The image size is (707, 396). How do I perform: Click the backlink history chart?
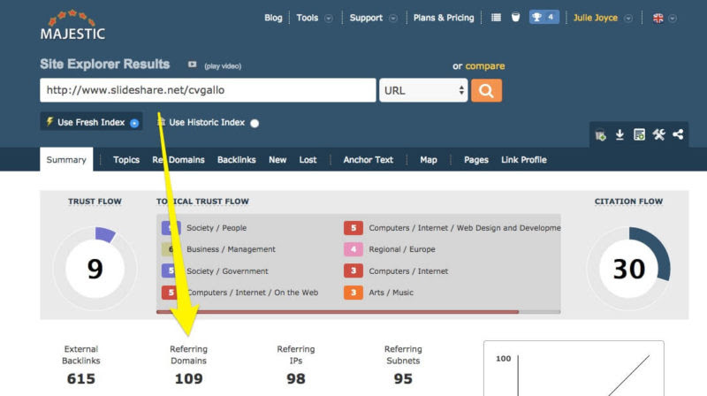(574, 369)
